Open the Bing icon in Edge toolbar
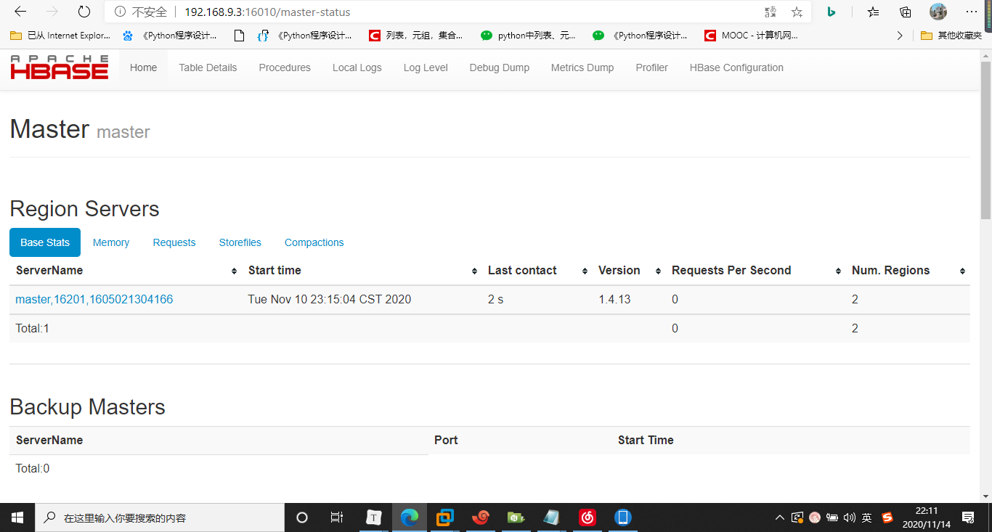 tap(832, 12)
